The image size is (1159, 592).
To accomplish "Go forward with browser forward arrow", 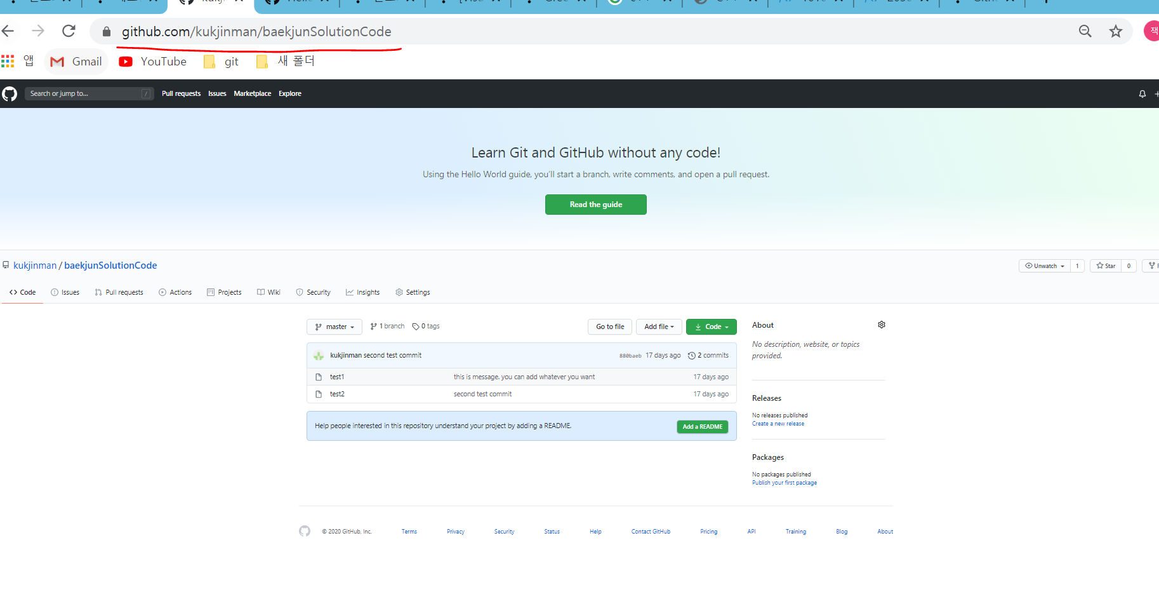I will (x=38, y=31).
